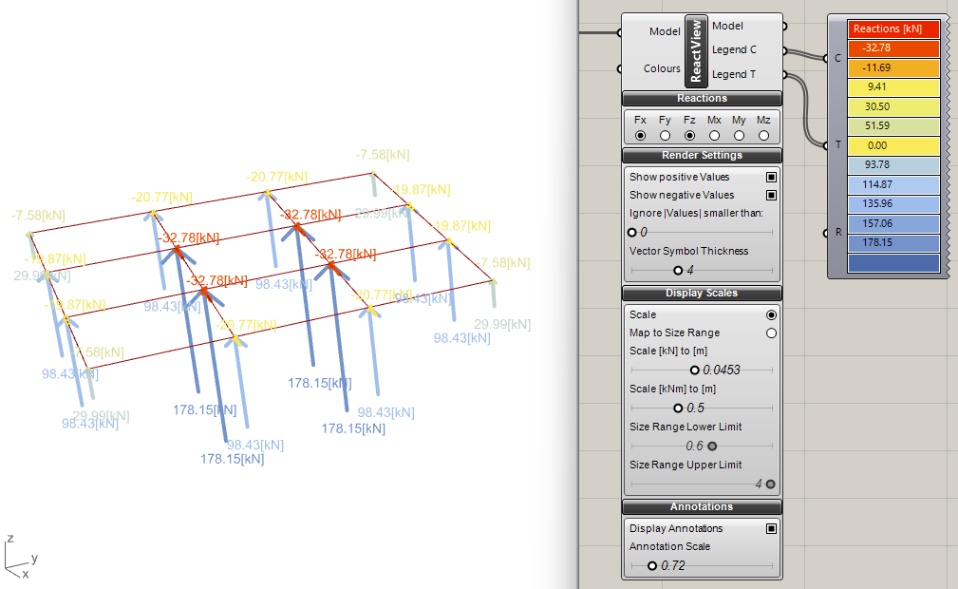Click the R input of legend component
Screen dimensions: 958x589
coord(826,233)
